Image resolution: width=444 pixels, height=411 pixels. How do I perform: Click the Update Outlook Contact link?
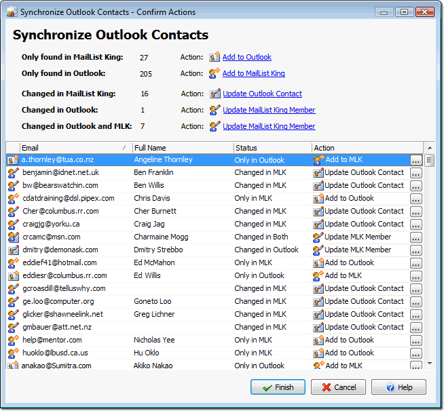click(x=262, y=94)
